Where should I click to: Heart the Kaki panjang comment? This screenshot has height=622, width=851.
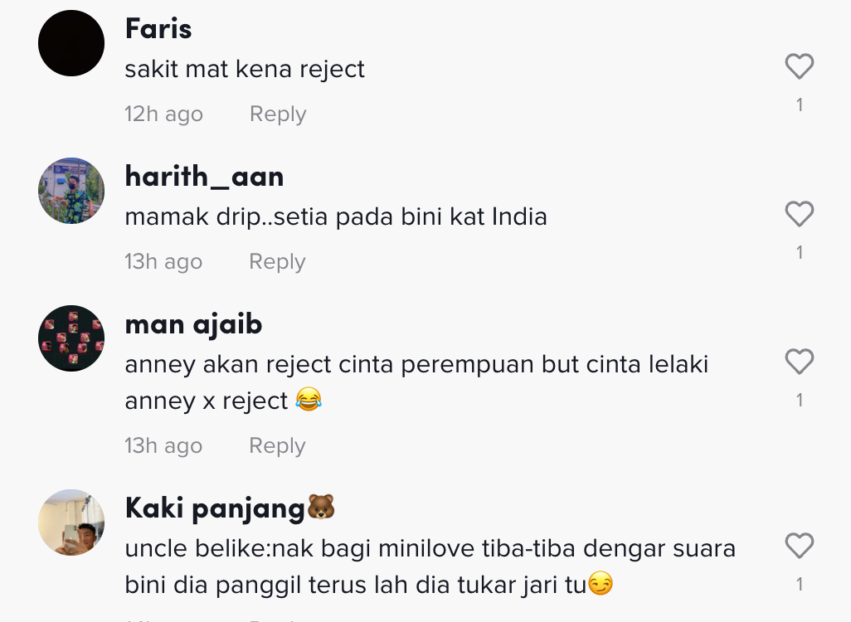click(799, 546)
